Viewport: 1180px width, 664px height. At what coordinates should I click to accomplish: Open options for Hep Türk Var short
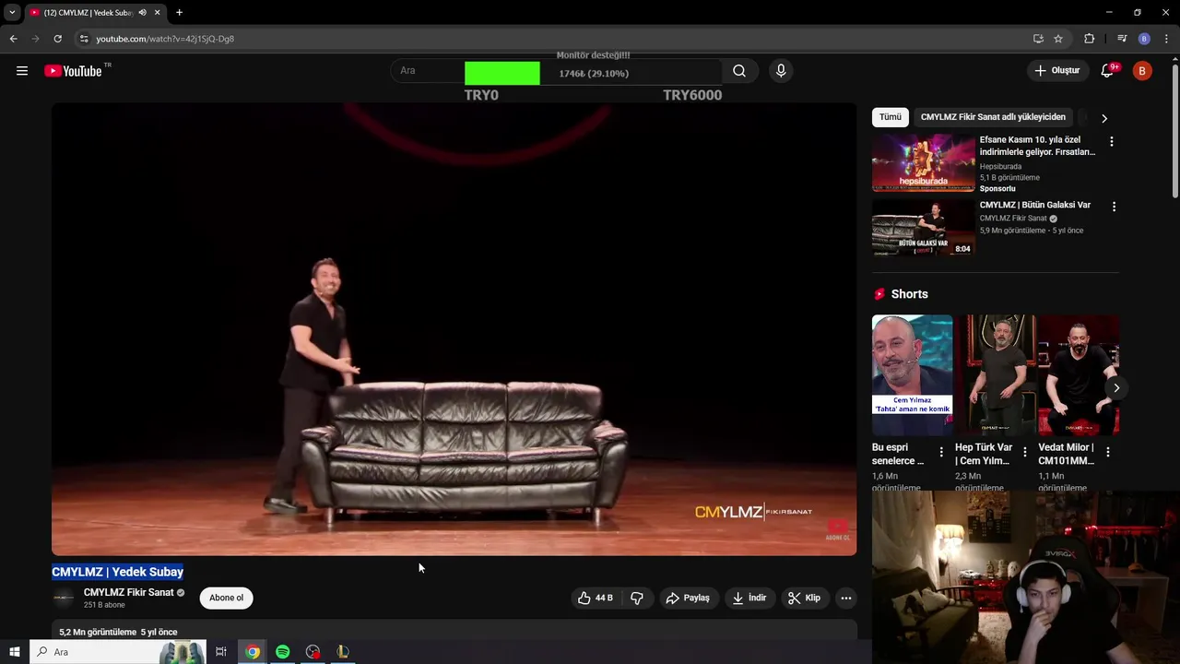[x=1024, y=452]
